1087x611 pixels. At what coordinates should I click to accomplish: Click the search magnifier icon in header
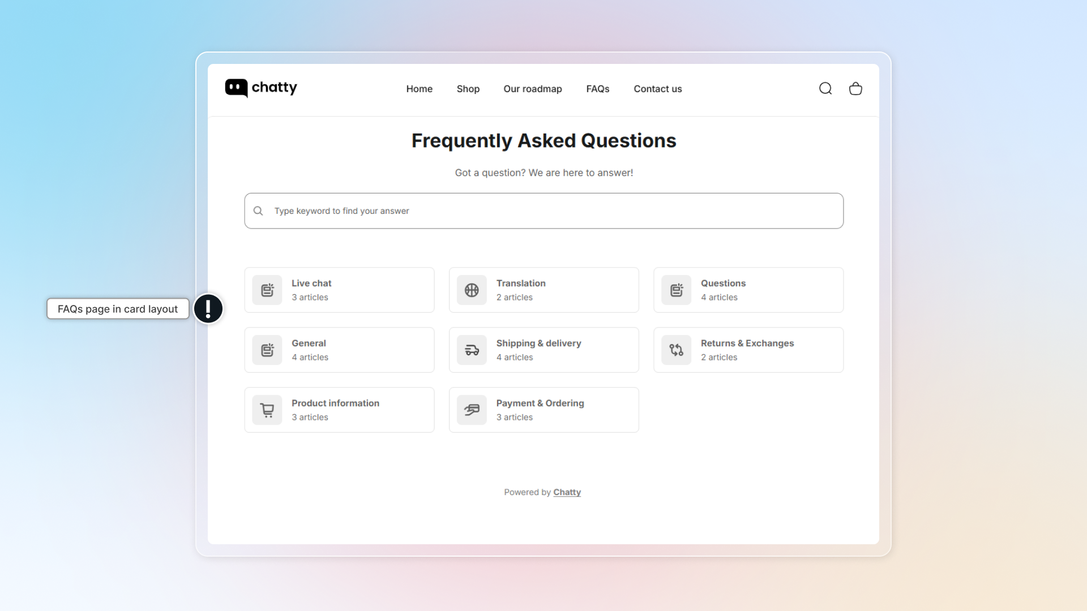click(x=825, y=88)
